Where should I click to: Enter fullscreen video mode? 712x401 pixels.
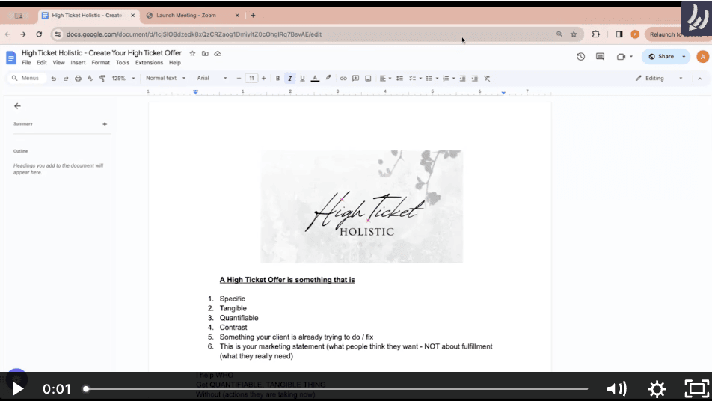(696, 389)
